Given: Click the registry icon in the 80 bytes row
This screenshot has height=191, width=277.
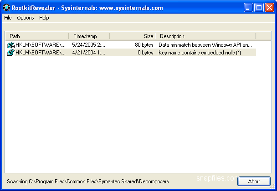Looking at the screenshot, I should coord(11,45).
